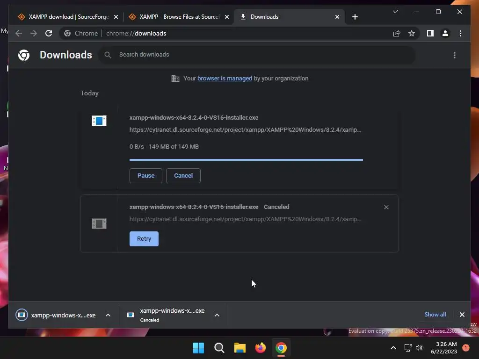Click the search magnifier in downloads search
The height and width of the screenshot is (359, 479).
pos(108,55)
